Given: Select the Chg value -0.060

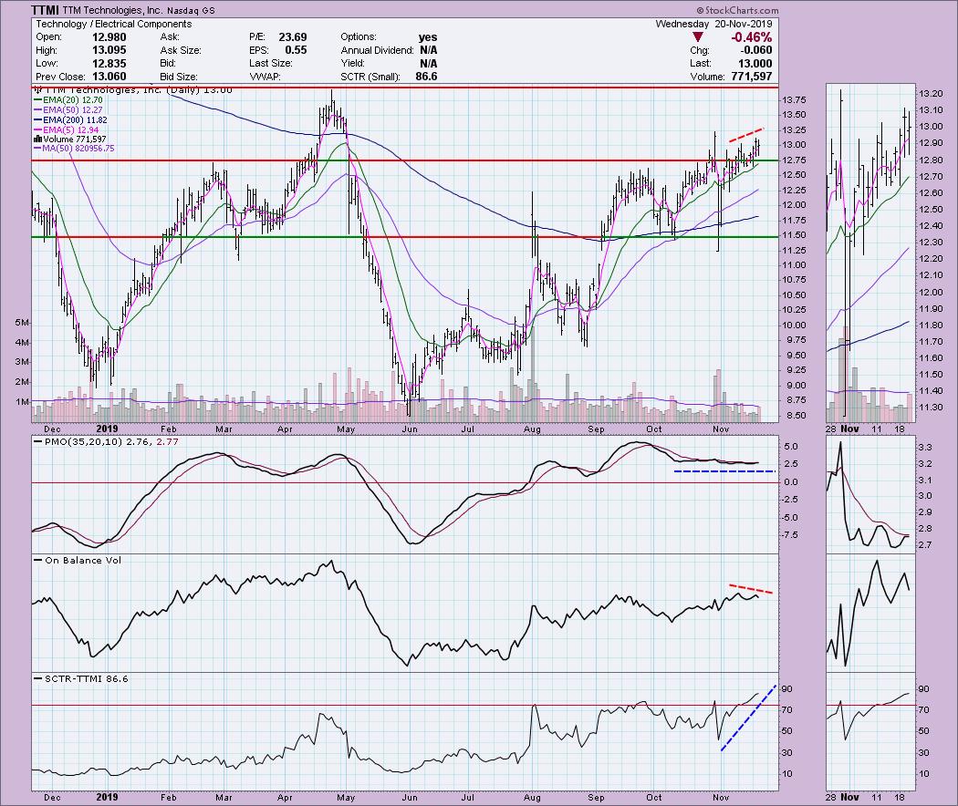Looking at the screenshot, I should 756,50.
